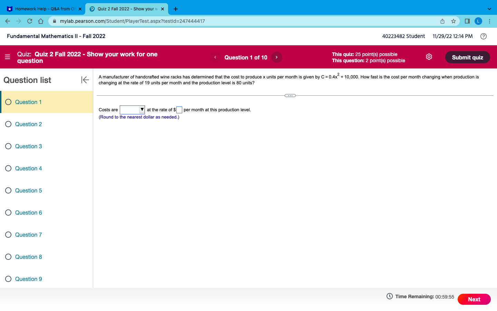Open the browser tab list chevron
497x311 pixels.
pos(489,9)
